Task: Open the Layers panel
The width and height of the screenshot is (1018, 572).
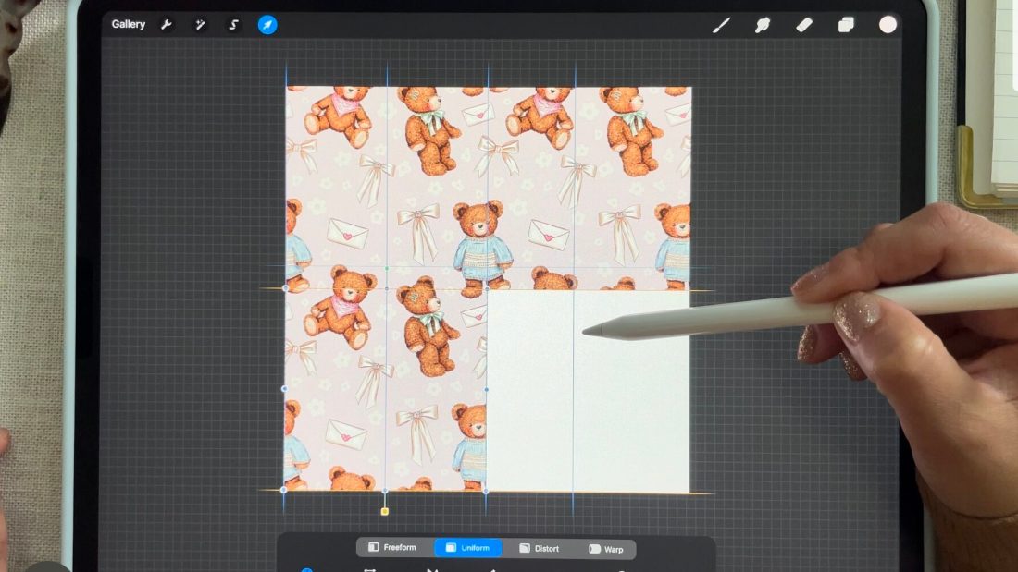Action: (x=846, y=25)
